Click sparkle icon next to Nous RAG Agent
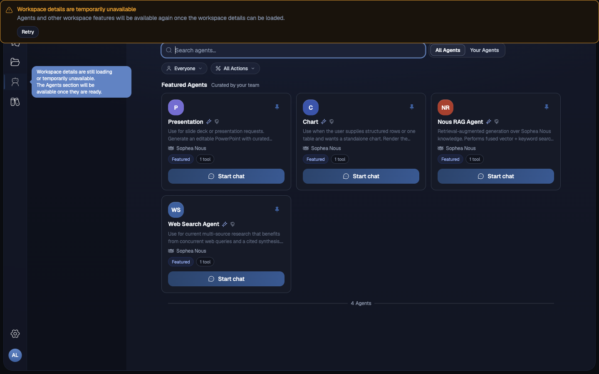The width and height of the screenshot is (599, 374). tap(489, 122)
